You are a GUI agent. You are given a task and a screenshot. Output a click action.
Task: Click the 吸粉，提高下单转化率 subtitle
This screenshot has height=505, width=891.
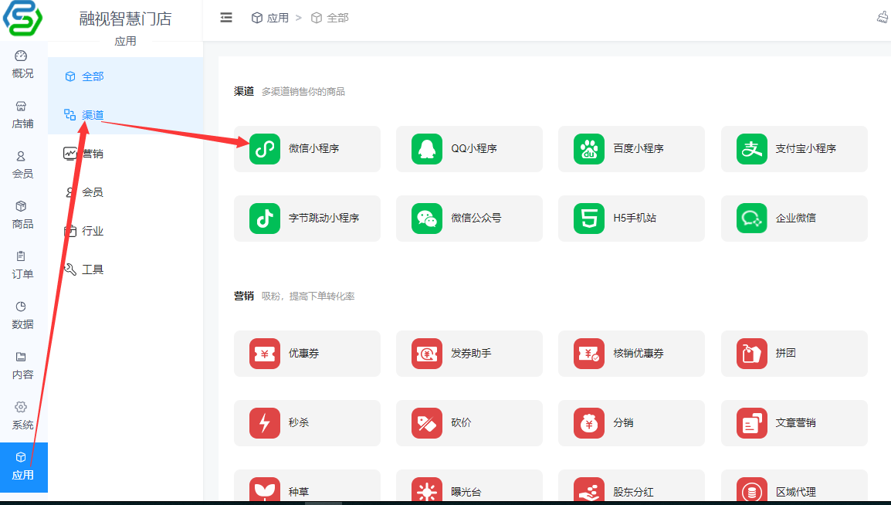(x=308, y=296)
